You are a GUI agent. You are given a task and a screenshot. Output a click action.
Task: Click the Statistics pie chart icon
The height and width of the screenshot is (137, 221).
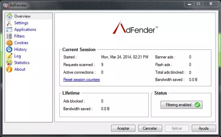(9, 62)
